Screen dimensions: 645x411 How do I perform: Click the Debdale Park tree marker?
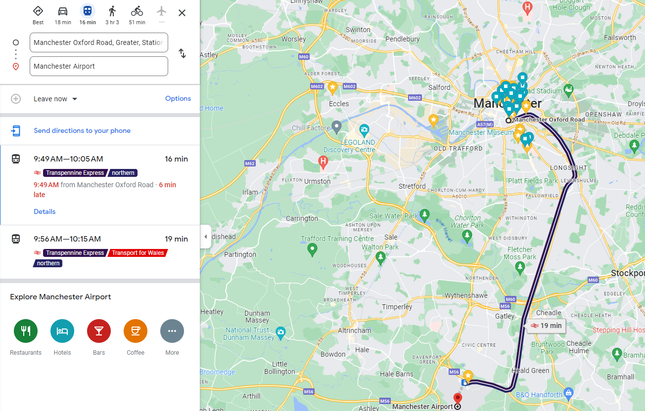coord(635,146)
